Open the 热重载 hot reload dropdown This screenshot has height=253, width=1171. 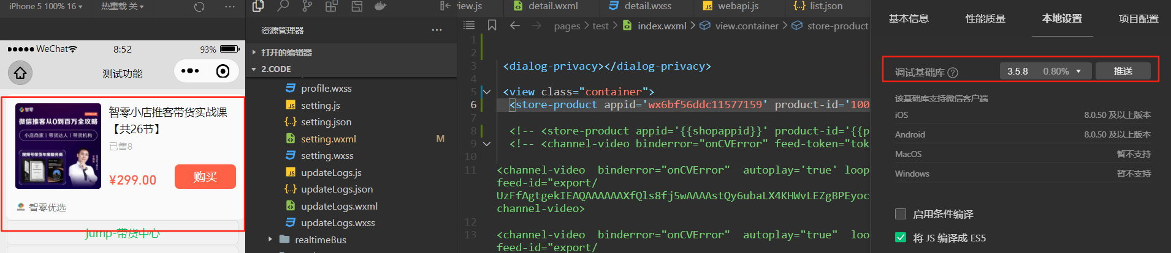[x=122, y=6]
